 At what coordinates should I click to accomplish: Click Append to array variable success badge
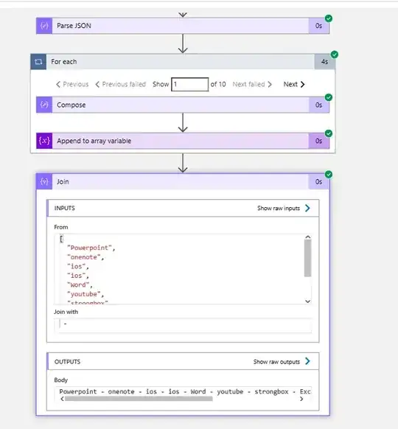pyautogui.click(x=329, y=133)
